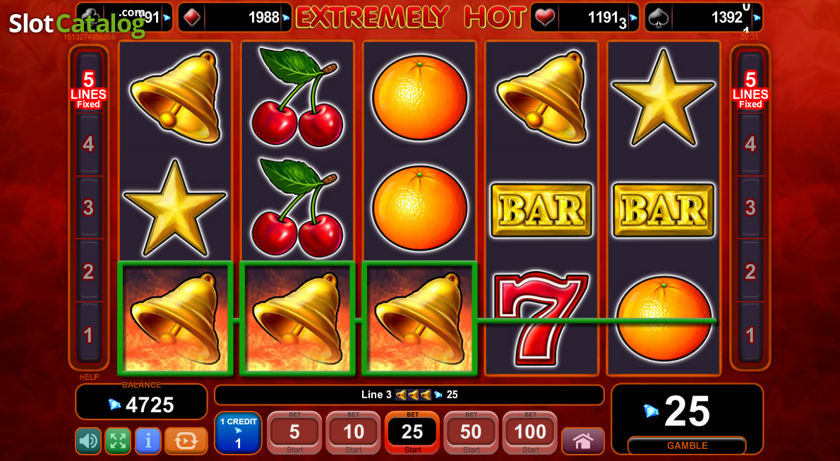This screenshot has height=461, width=840.
Task: Start spin with bet 50
Action: pyautogui.click(x=472, y=433)
